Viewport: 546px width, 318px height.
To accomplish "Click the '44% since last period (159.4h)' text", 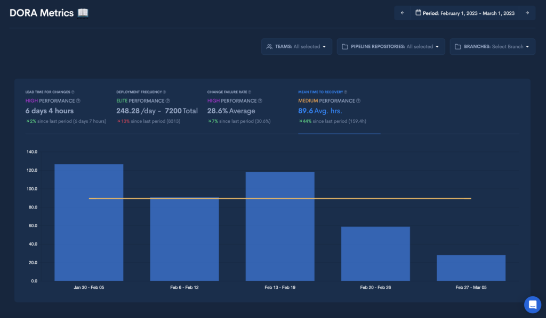I will [x=332, y=121].
